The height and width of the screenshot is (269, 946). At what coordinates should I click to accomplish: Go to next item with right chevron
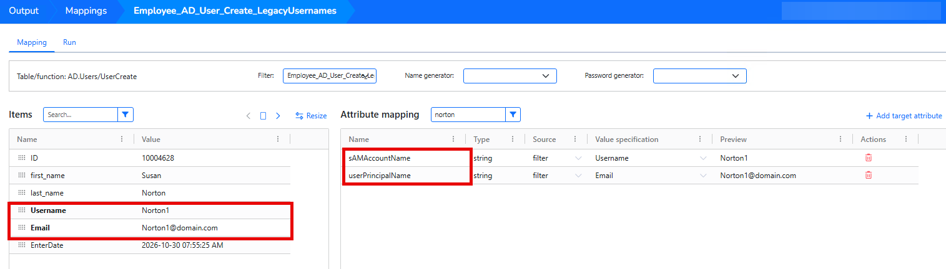pos(278,116)
